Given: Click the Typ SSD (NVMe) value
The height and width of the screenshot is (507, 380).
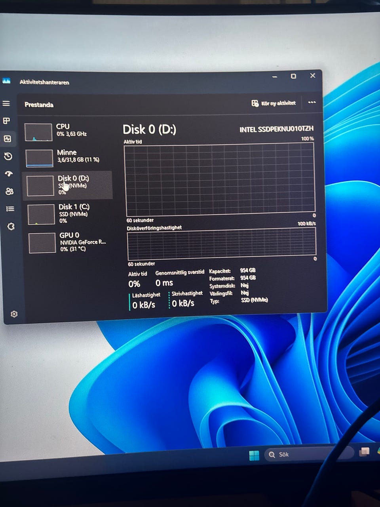Looking at the screenshot, I should [x=255, y=300].
